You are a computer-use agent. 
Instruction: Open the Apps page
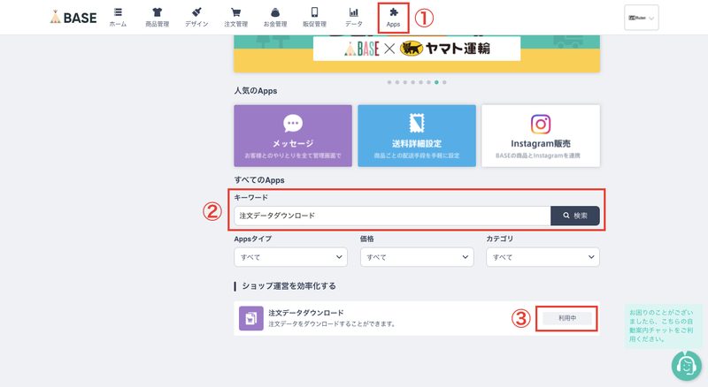coord(393,18)
